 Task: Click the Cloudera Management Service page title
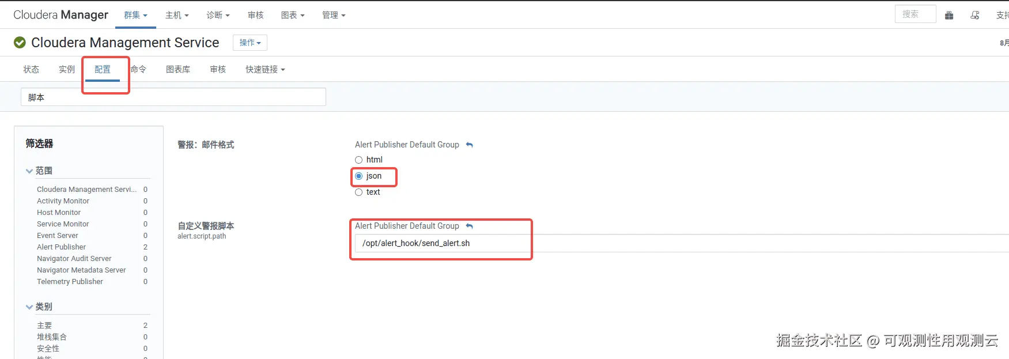click(x=125, y=43)
